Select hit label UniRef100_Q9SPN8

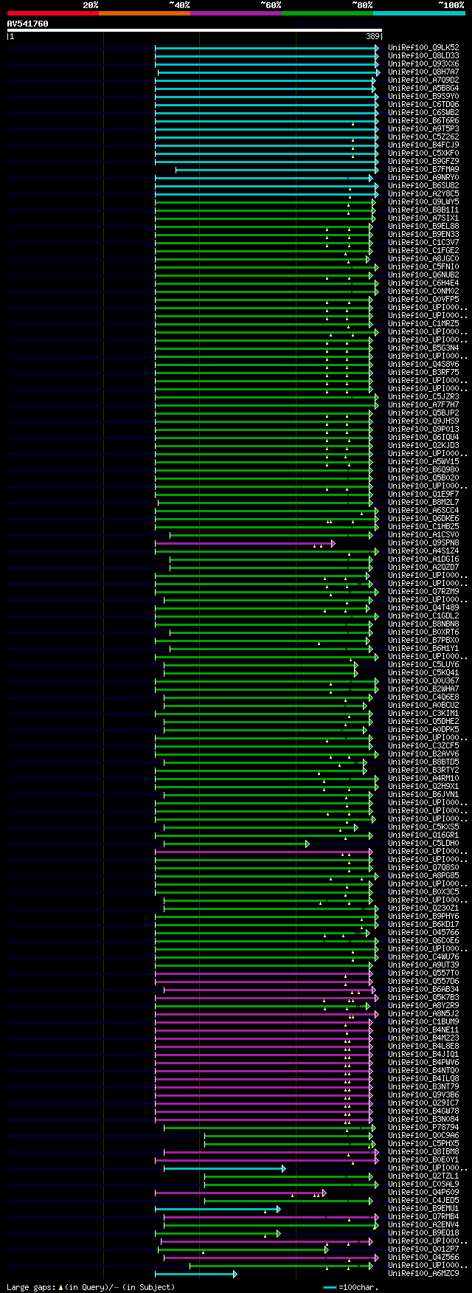423,542
